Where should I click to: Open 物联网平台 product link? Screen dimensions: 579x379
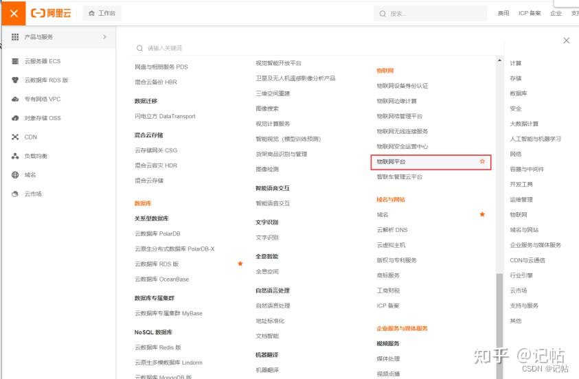pyautogui.click(x=391, y=161)
